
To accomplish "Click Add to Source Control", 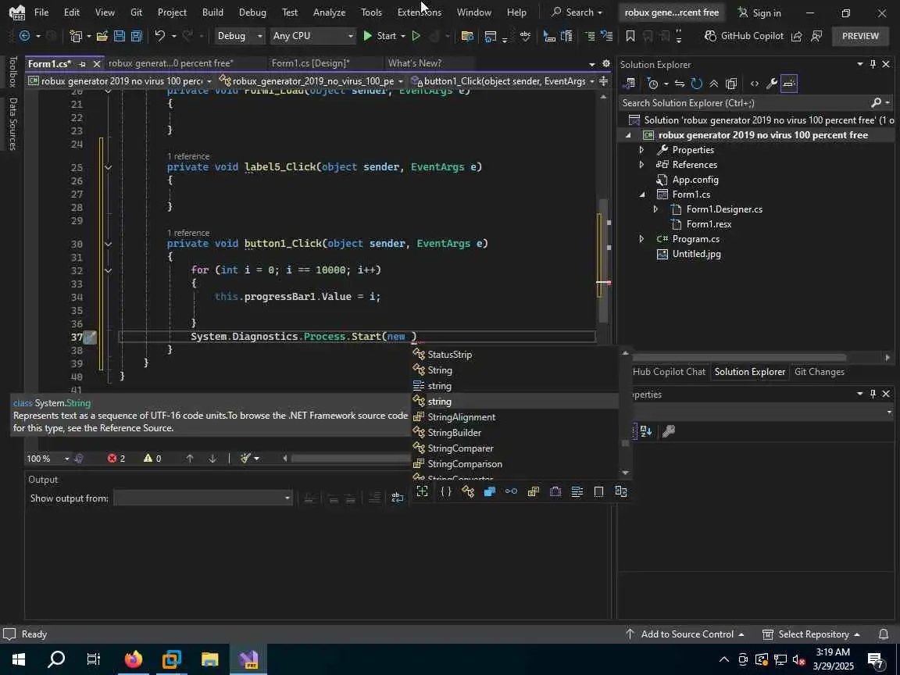I will pos(687,634).
